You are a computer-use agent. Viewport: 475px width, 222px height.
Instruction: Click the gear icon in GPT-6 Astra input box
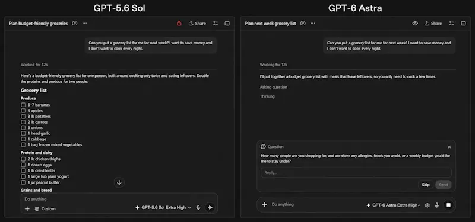point(427,205)
